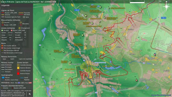Click the Russie strike marker under Frappes
Image resolution: width=172 pixels, height=97 pixels.
(x=13, y=88)
